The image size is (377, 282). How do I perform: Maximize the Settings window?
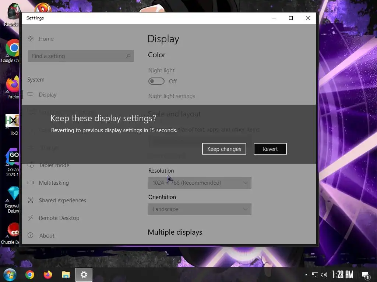click(291, 18)
